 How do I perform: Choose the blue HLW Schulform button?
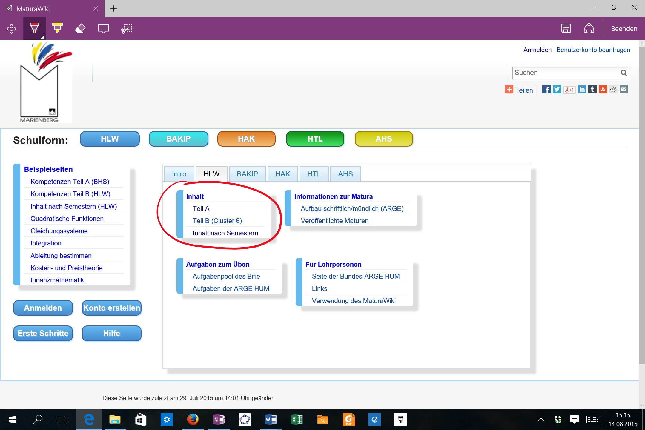(110, 139)
